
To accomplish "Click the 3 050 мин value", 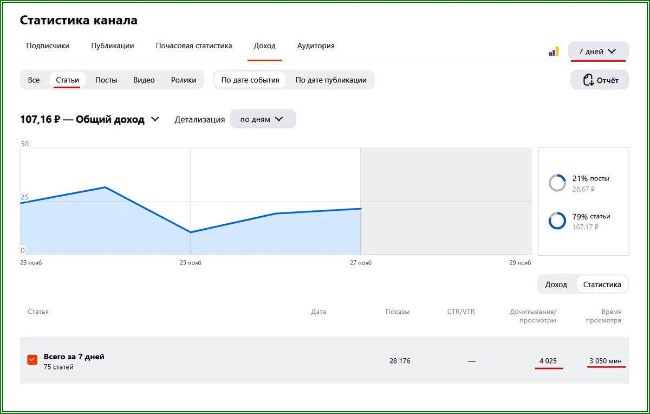I will [x=606, y=361].
